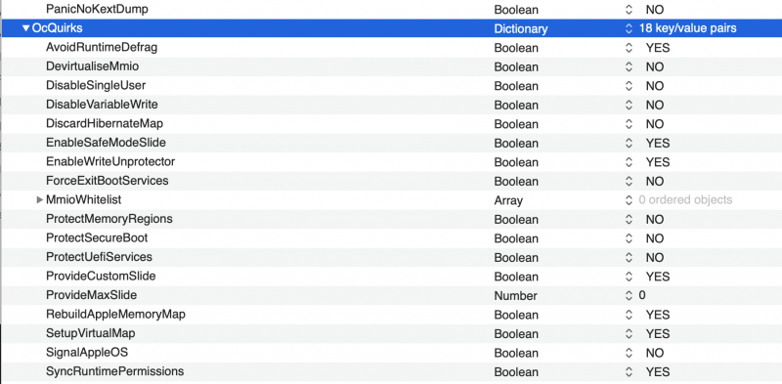
Task: Open type stepper for ProtectSecureBoot row
Action: (629, 238)
